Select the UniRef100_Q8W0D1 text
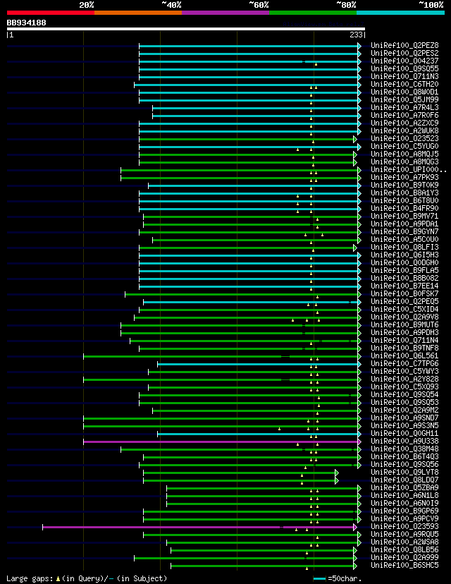 tap(404, 92)
